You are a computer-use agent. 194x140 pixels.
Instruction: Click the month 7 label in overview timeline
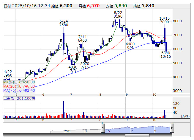(132, 131)
